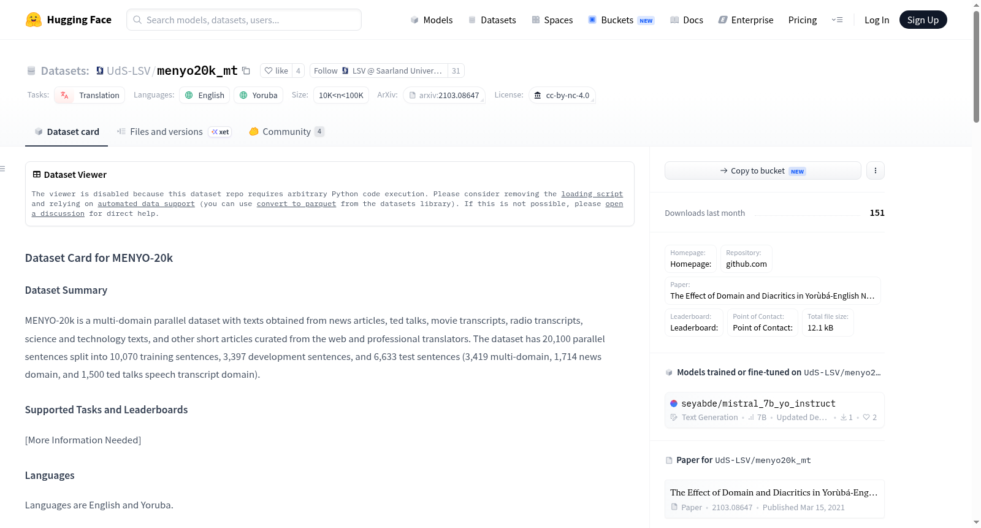Open the Models nav item
This screenshot has width=981, height=528.
click(432, 20)
